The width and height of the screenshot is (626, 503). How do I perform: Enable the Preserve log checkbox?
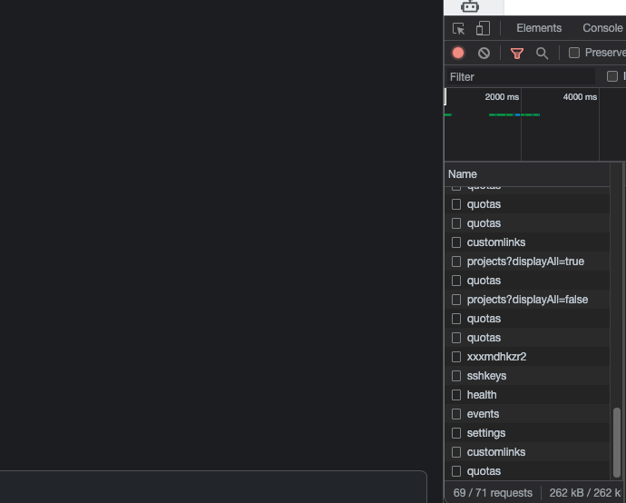click(573, 53)
